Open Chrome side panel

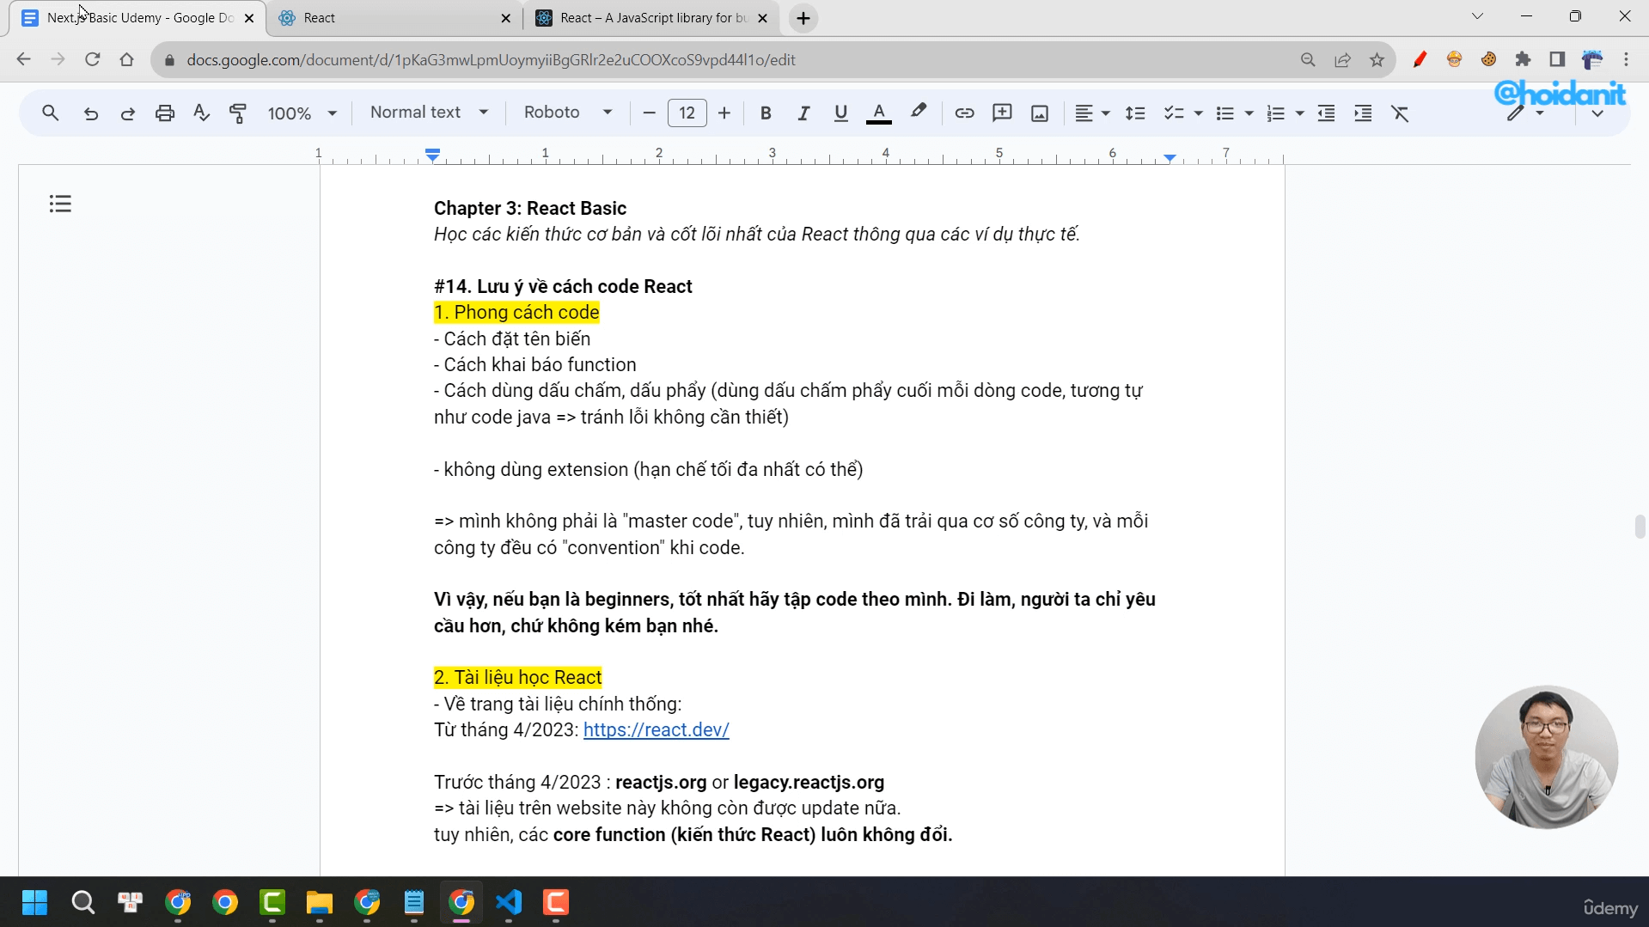pos(1557,59)
